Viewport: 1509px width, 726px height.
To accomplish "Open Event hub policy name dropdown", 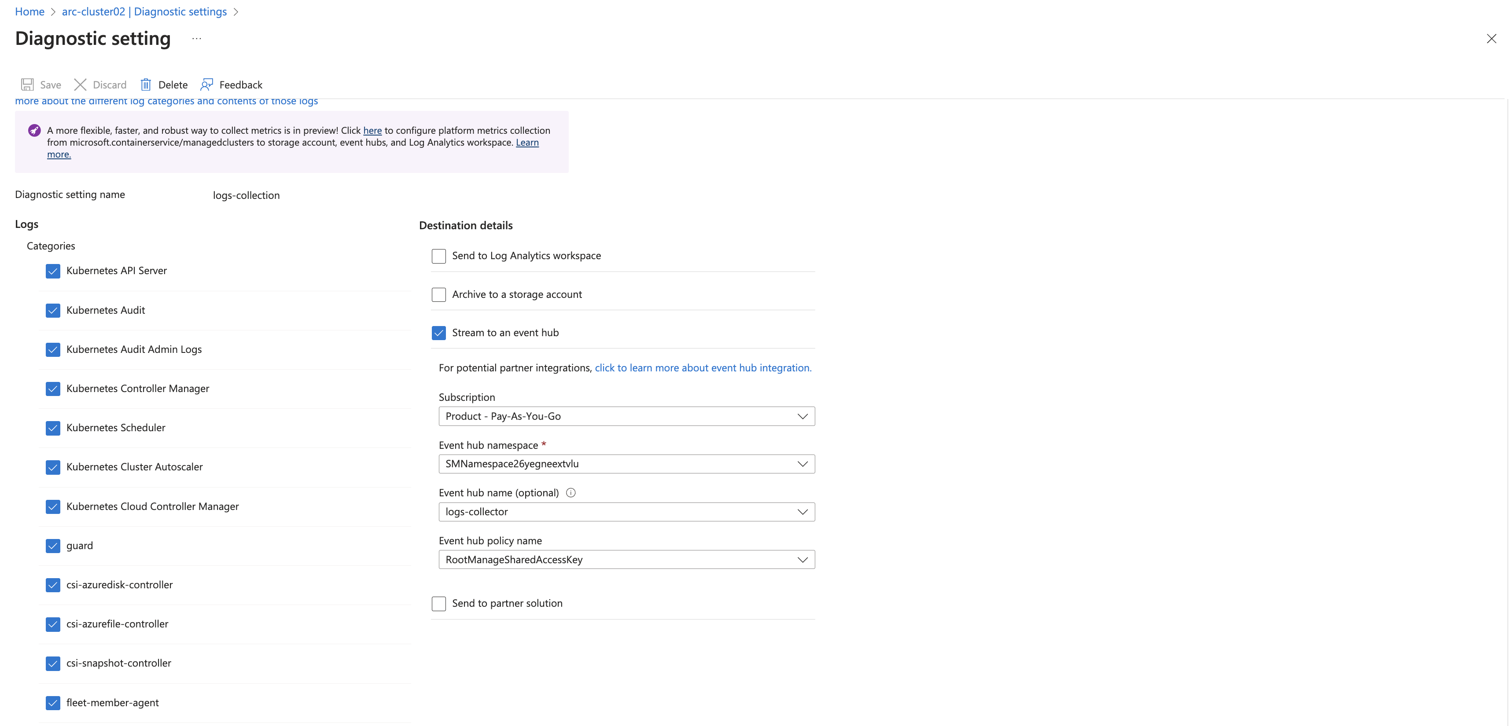I will coord(626,559).
